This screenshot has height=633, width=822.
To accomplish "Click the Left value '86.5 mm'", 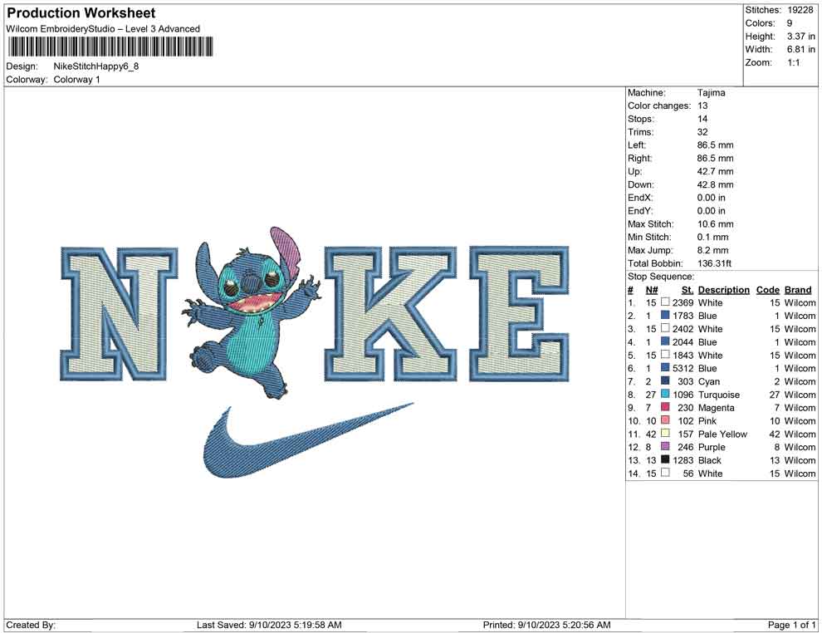I will [x=716, y=145].
